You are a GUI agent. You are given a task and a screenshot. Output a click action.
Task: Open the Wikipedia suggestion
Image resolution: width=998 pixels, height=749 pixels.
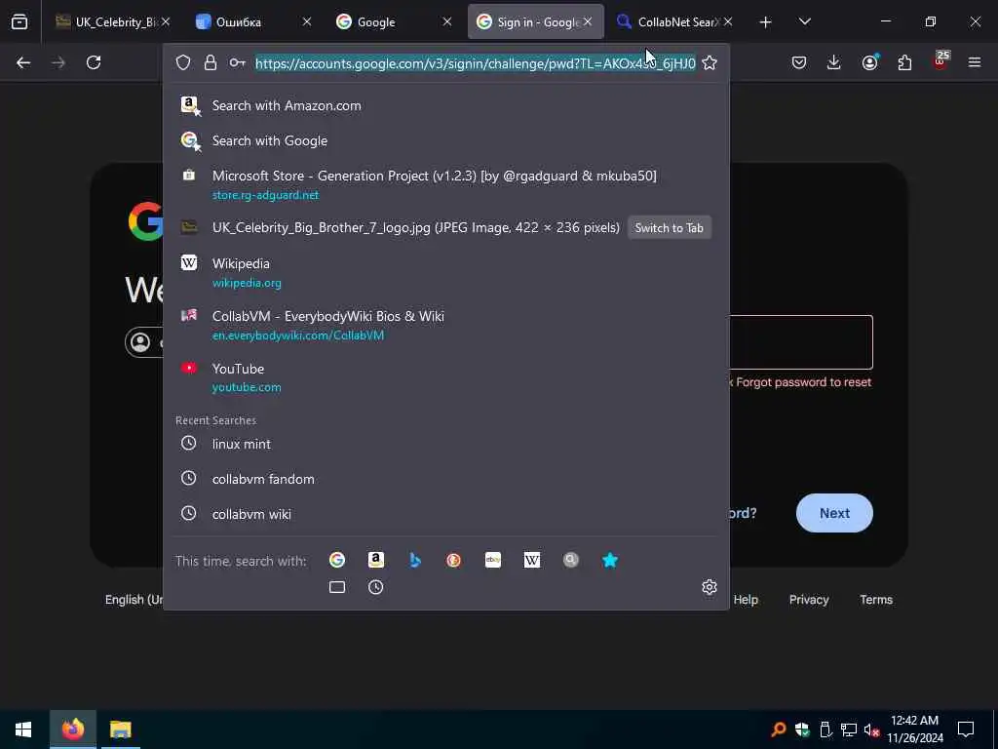pyautogui.click(x=446, y=272)
